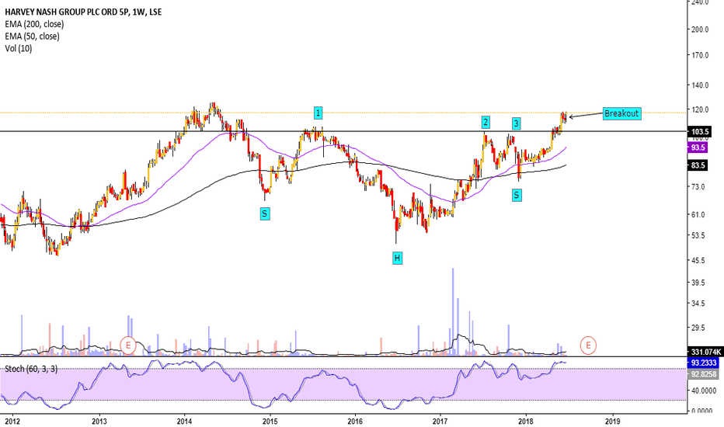This screenshot has height=427, width=724.
Task: Select the EMA (200, close) indicator label
Action: pos(34,24)
